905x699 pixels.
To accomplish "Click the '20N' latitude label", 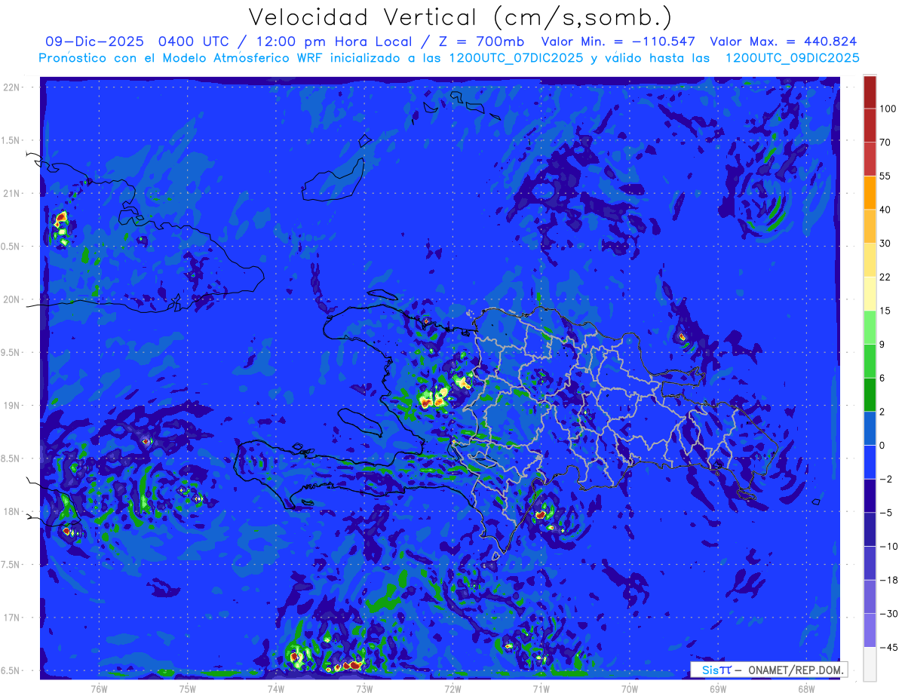I will coord(12,299).
